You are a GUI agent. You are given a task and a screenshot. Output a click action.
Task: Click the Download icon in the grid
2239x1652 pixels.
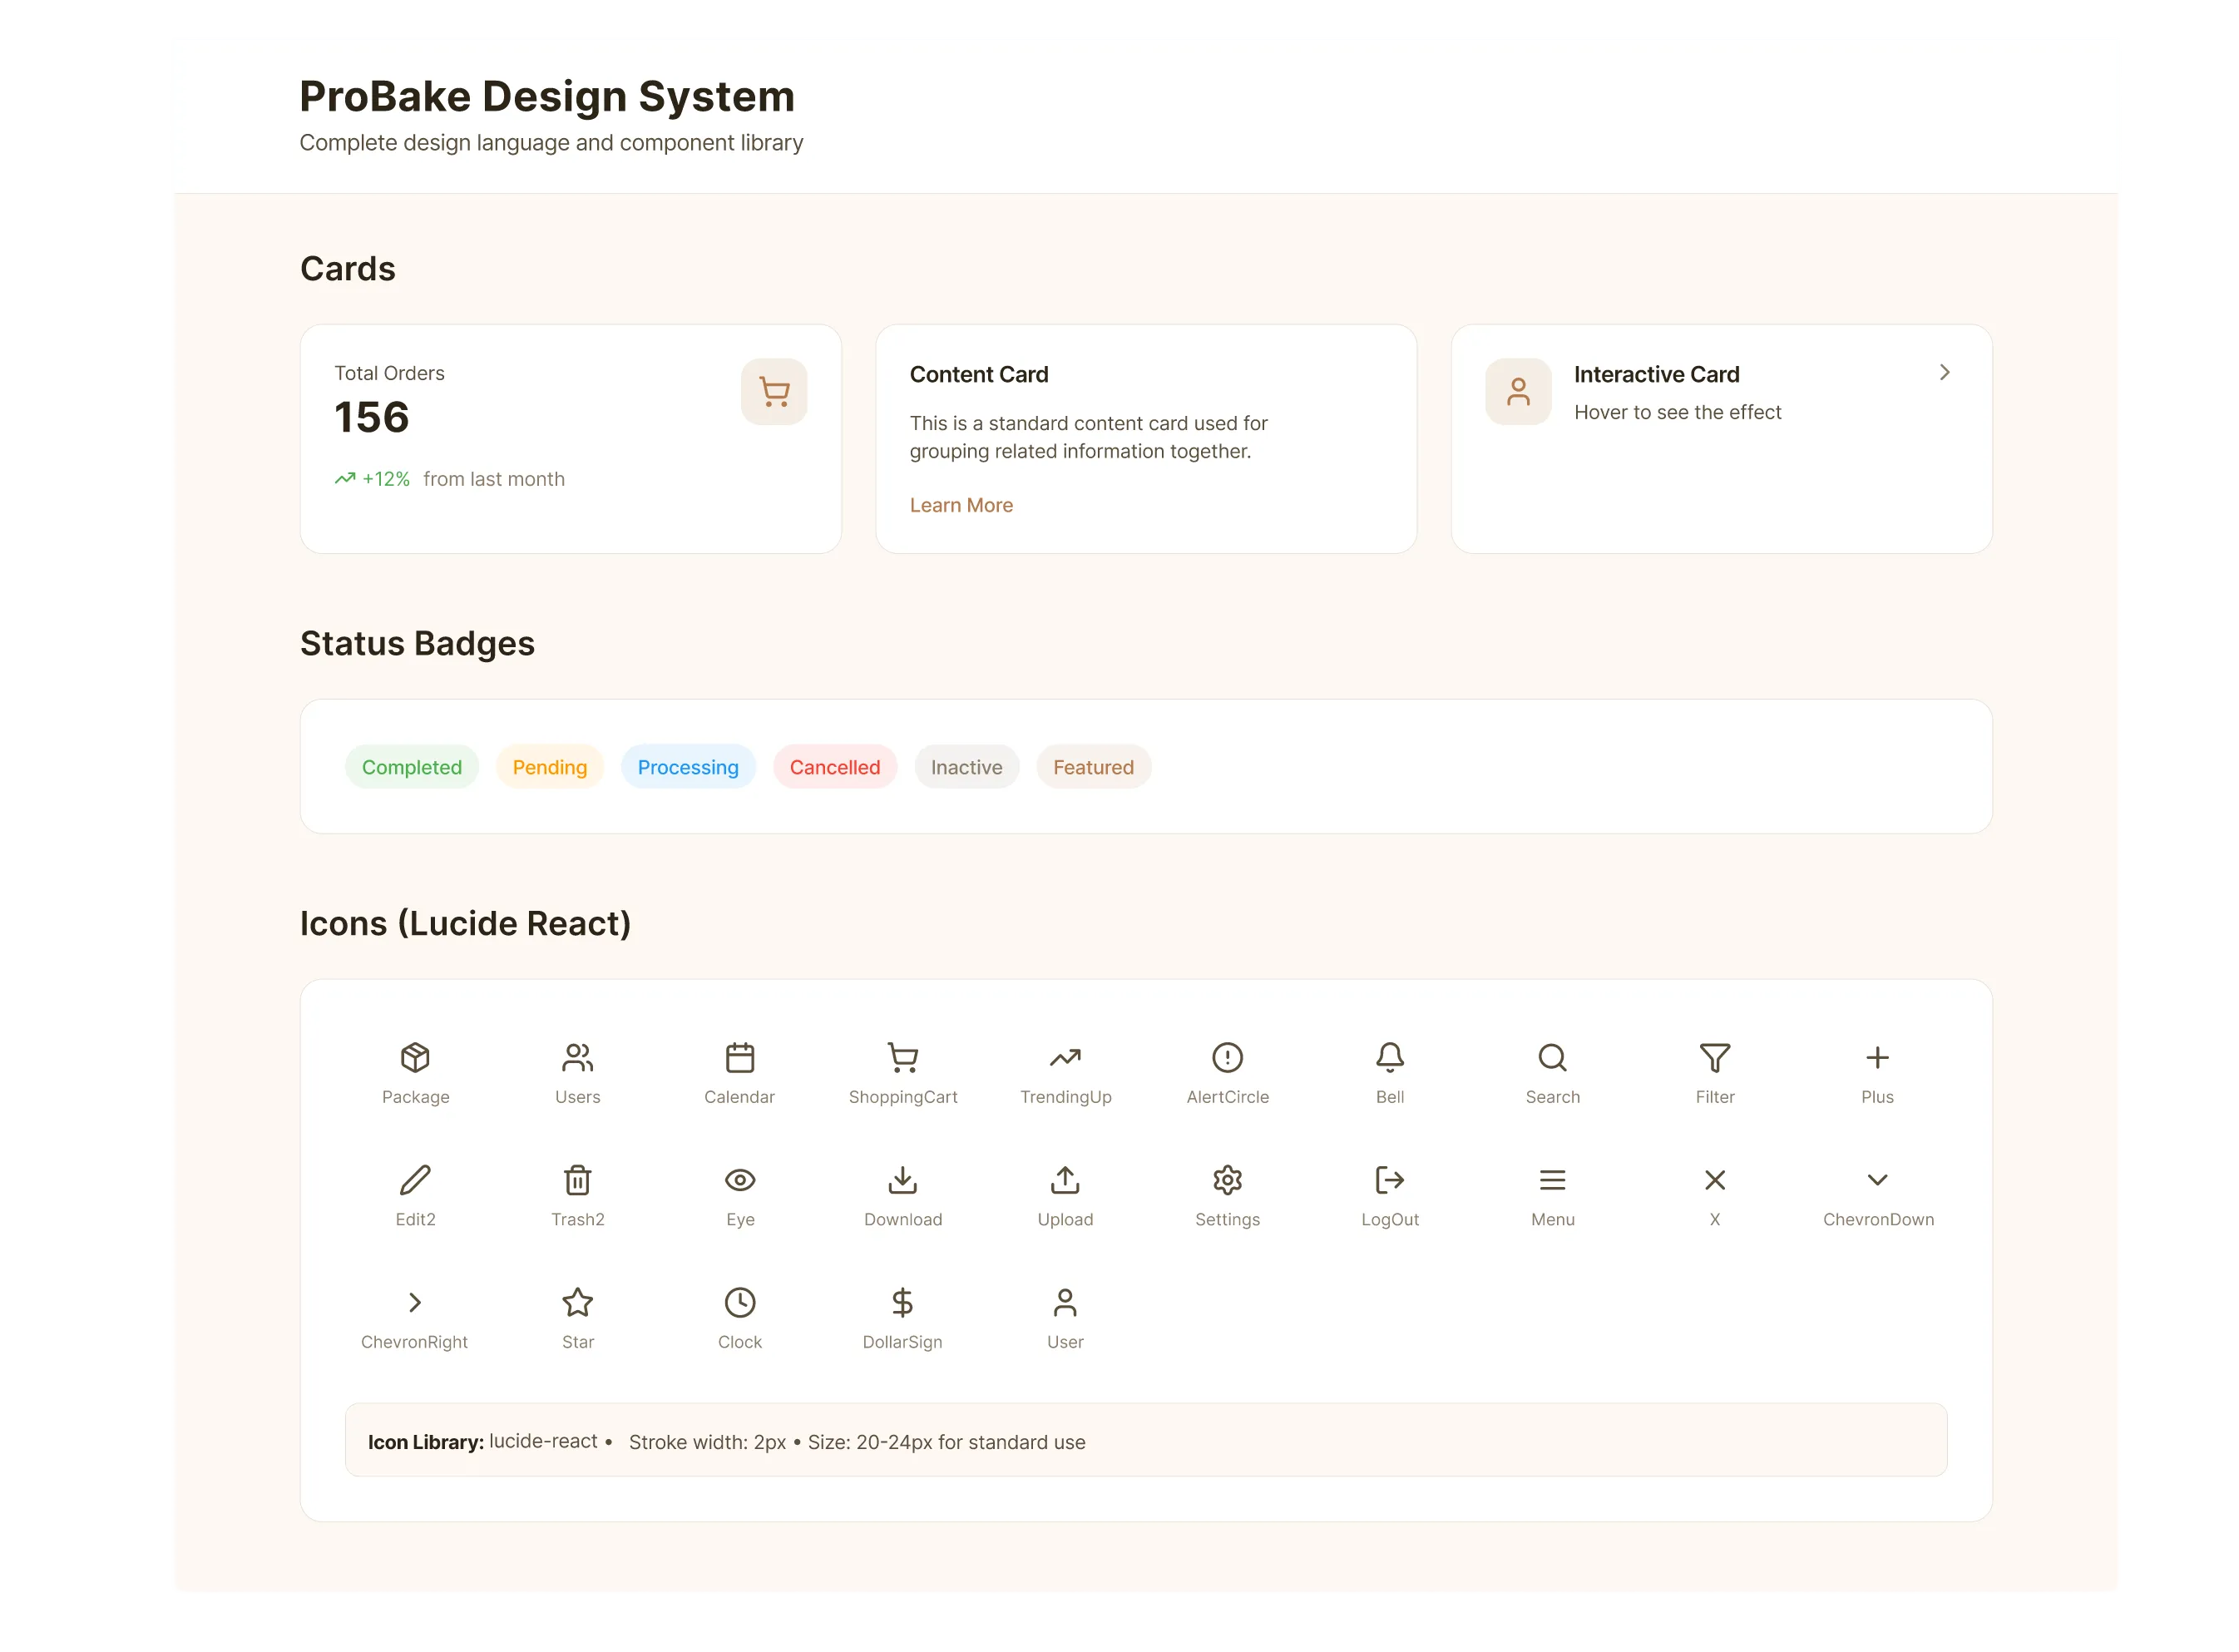[903, 1180]
